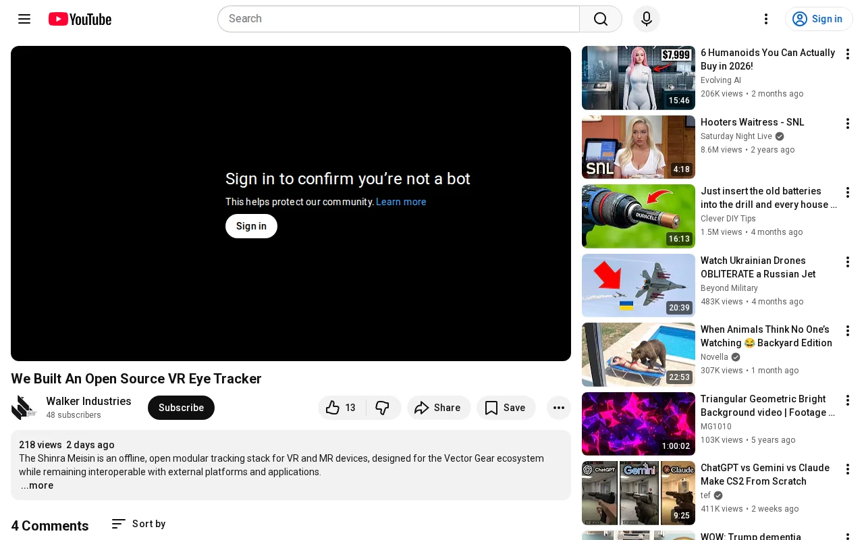The width and height of the screenshot is (864, 540).
Task: Open options for old batteries drill video
Action: [848, 192]
